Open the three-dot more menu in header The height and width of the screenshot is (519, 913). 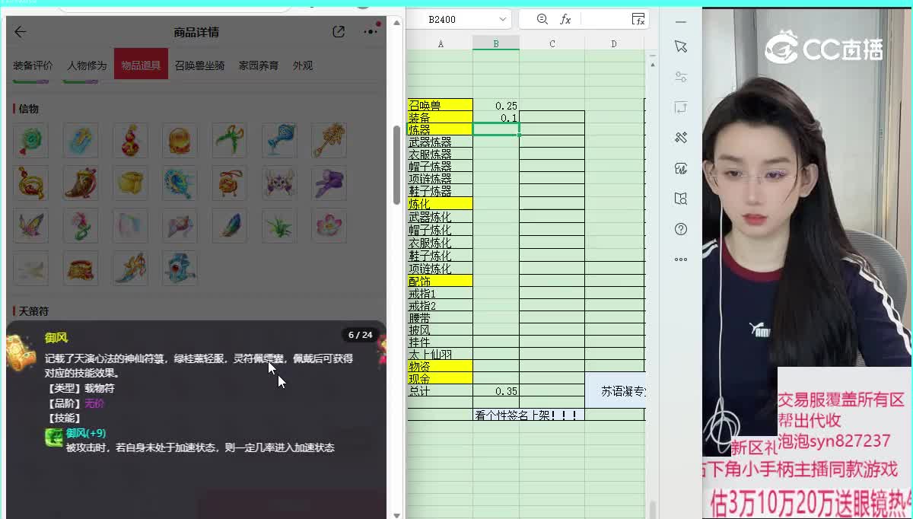(x=371, y=32)
